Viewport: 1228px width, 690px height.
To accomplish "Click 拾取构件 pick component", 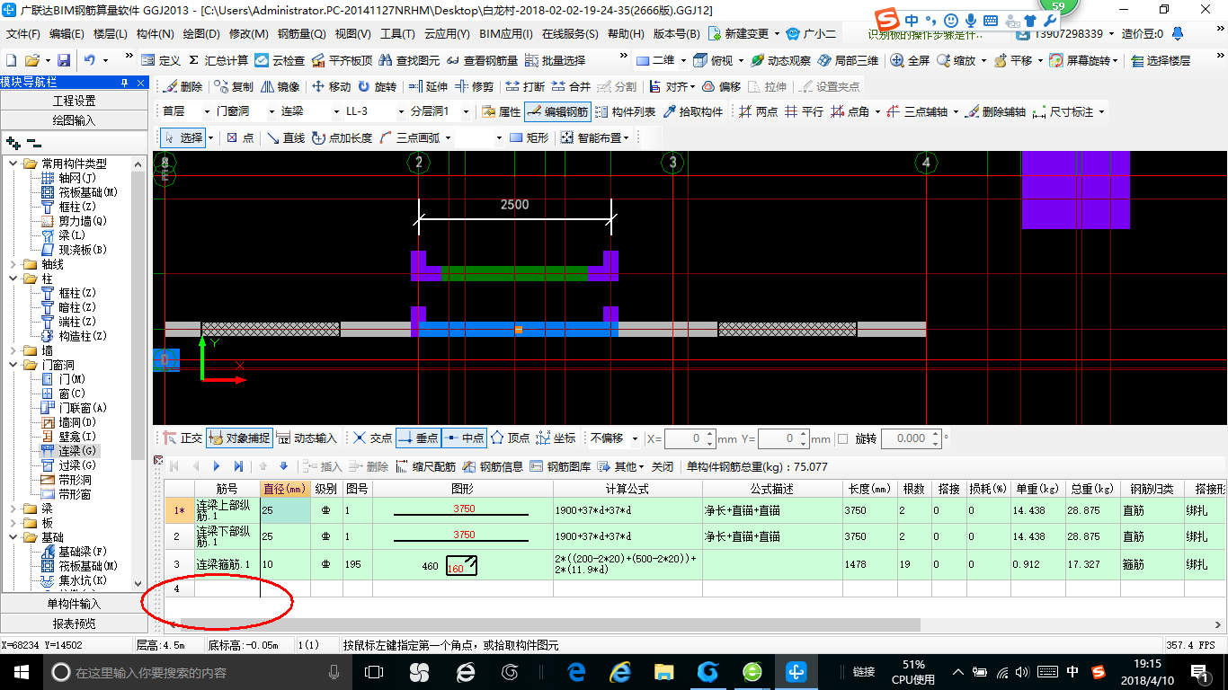I will [692, 111].
